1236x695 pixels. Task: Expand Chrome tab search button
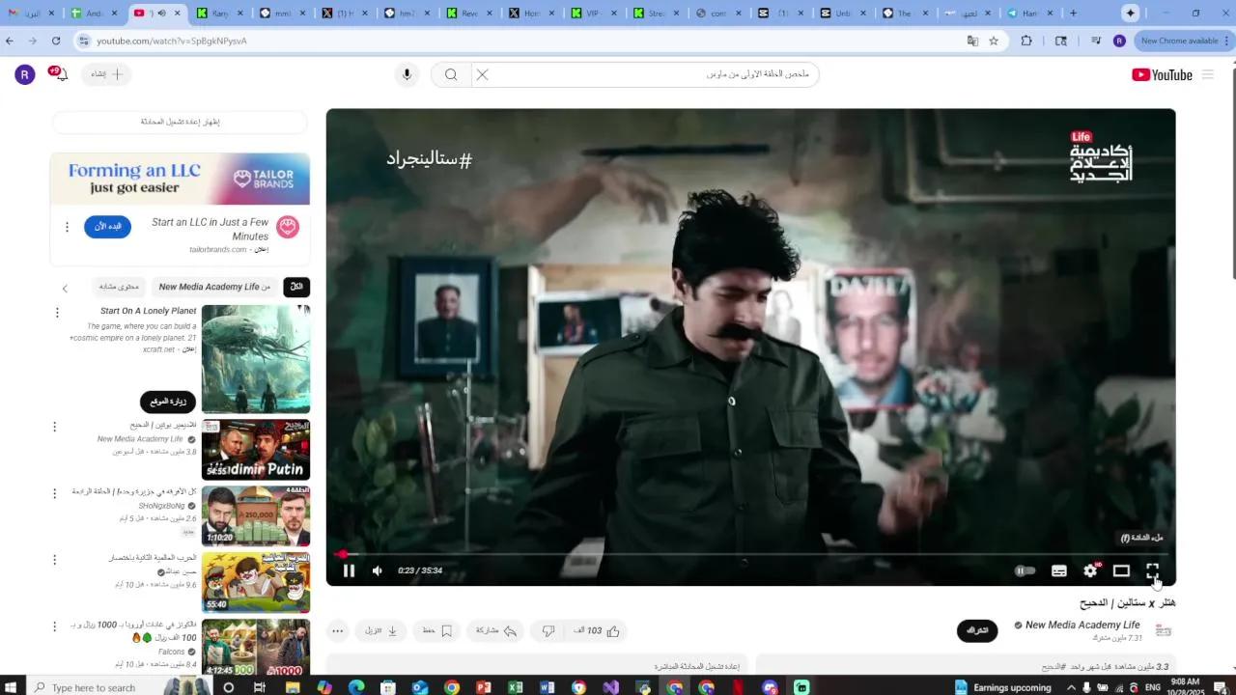[x=1131, y=14]
